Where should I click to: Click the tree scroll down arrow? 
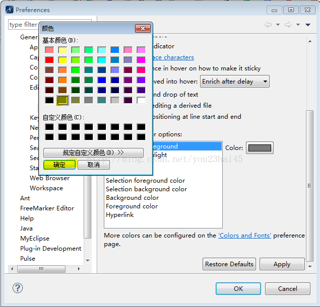(x=88, y=261)
